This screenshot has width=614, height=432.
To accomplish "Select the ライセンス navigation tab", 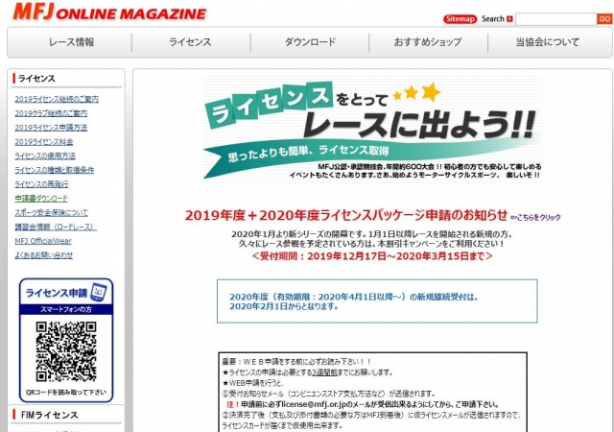I will (190, 42).
